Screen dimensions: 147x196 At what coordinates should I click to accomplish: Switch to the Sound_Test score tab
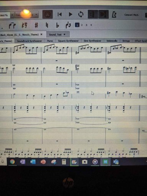click(55, 34)
